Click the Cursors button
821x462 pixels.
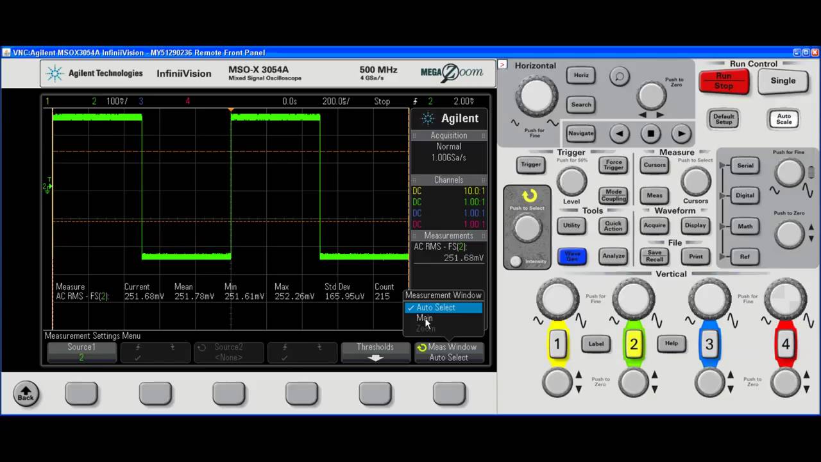tap(655, 165)
